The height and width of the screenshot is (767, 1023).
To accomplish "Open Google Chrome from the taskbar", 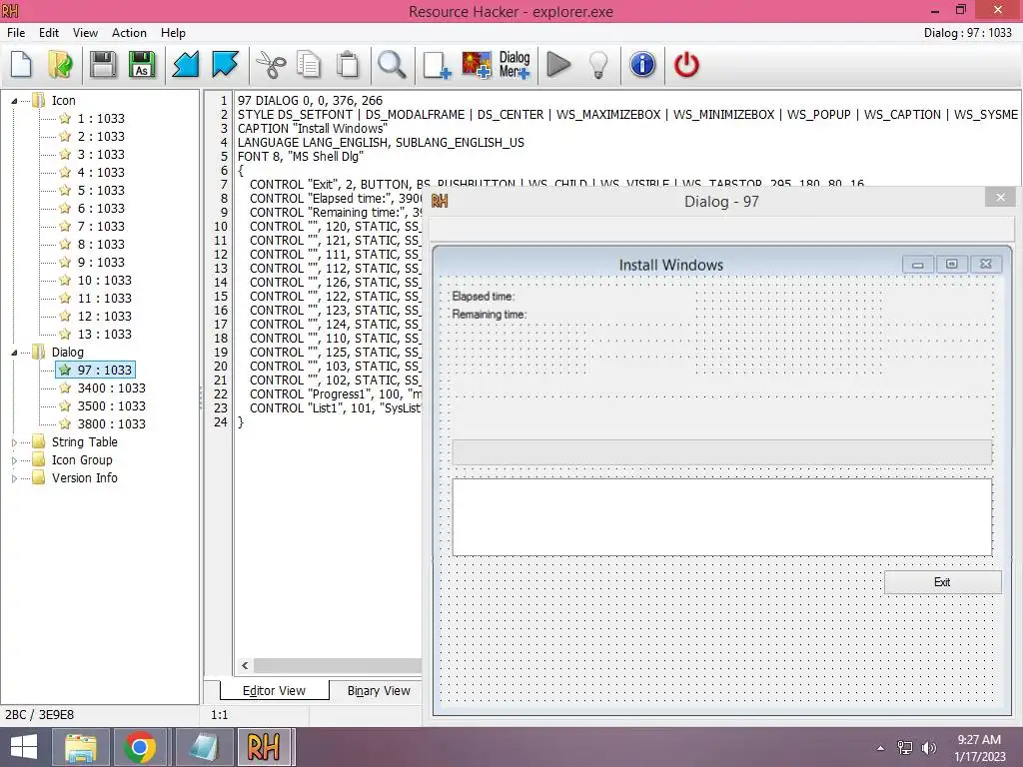I will click(x=139, y=747).
